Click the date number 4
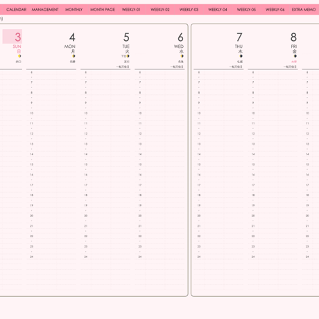319x319 pixels. pos(72,37)
